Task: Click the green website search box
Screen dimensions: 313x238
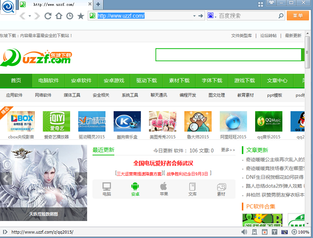Action: pyautogui.click(x=228, y=54)
